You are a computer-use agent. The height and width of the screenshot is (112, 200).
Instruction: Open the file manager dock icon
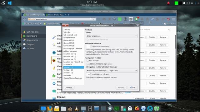click(x=63, y=109)
